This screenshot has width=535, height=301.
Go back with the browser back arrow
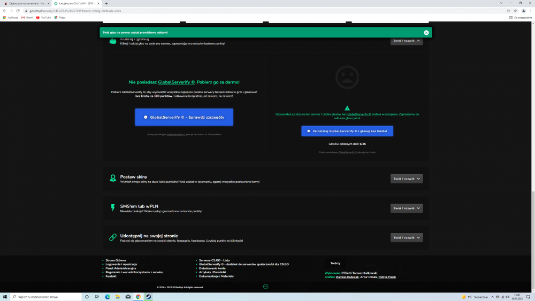point(4,11)
